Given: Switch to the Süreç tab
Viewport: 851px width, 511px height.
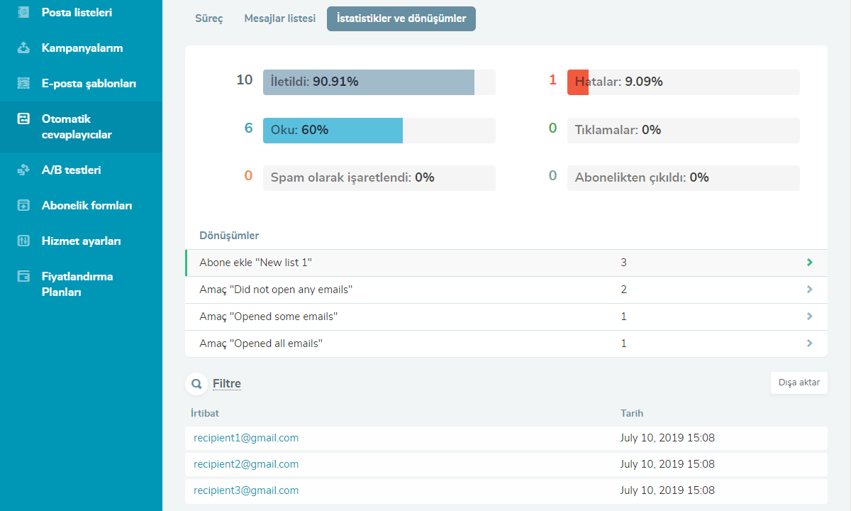Looking at the screenshot, I should tap(209, 19).
